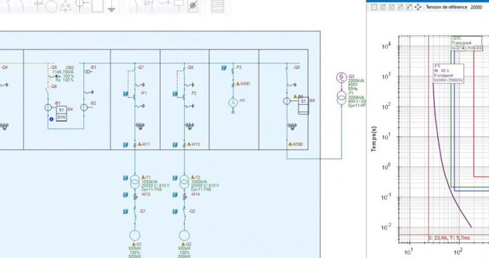The height and width of the screenshot is (258, 489).
Task: Select the crossed-out circle toolbar icon
Action: coord(193,6)
